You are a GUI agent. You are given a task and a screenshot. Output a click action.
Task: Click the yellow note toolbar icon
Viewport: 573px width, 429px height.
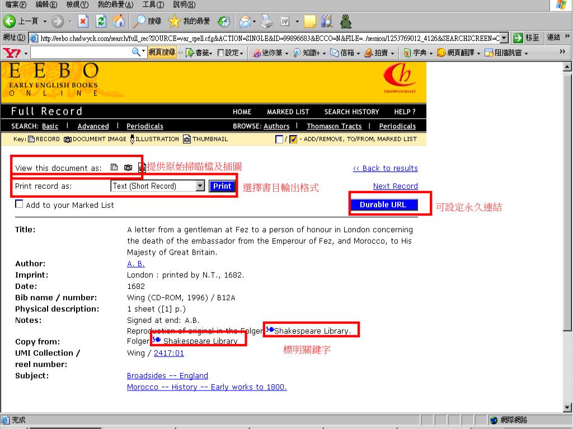coord(309,21)
